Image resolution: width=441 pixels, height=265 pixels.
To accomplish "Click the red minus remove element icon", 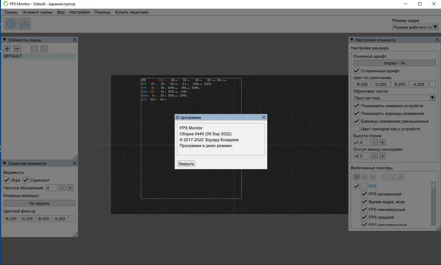I will [17, 49].
